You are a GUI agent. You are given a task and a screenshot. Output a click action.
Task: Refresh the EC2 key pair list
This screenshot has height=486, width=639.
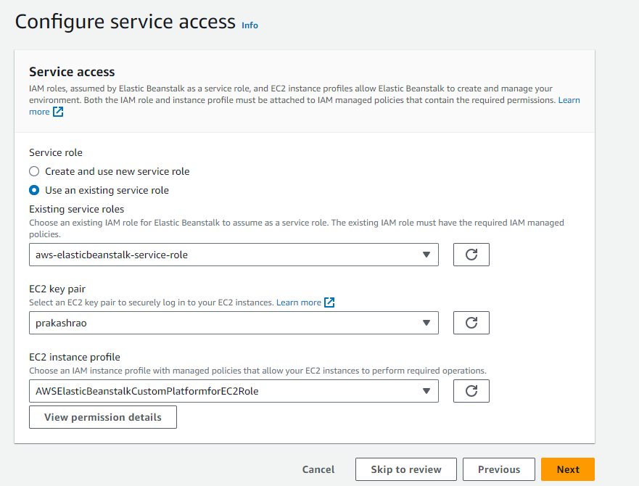[x=471, y=323]
